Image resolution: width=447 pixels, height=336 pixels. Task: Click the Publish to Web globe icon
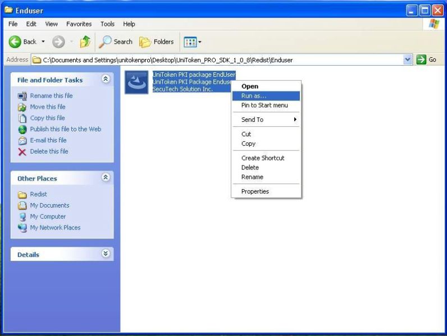point(22,130)
